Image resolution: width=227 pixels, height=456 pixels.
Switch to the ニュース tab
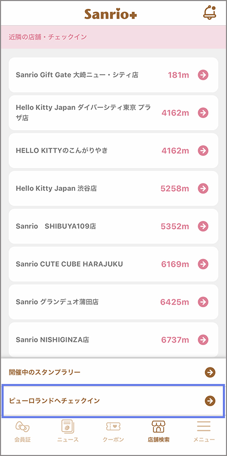coord(68,432)
